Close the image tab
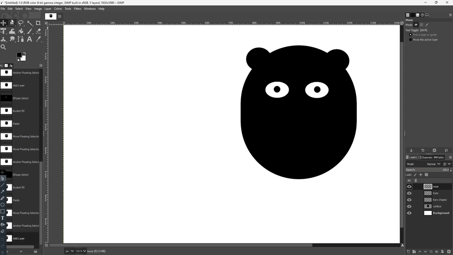Screen dimensions: 453x255 59,16
